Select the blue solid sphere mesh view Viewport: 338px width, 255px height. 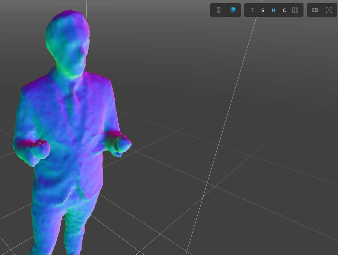click(233, 10)
